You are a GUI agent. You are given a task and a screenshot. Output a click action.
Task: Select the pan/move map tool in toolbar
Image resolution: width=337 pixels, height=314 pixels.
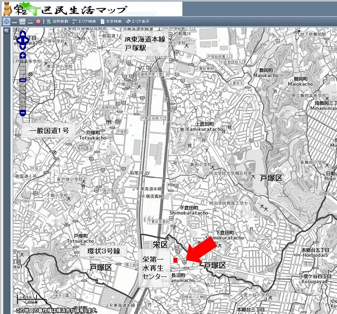click(x=7, y=22)
